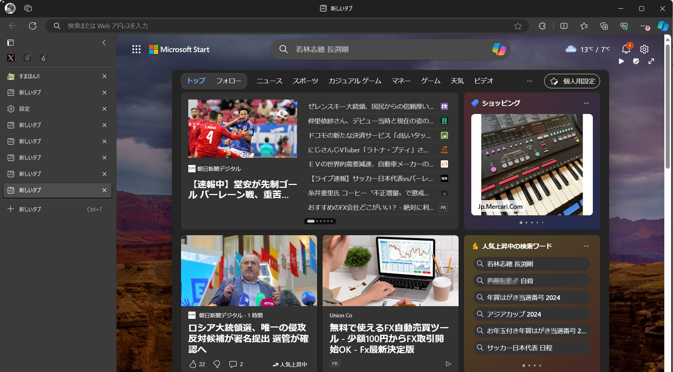
Task: Open the 天気 category
Action: (x=457, y=81)
